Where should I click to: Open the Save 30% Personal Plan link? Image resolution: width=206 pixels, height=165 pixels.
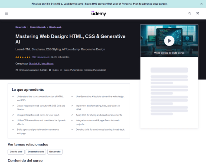coord(111,4)
